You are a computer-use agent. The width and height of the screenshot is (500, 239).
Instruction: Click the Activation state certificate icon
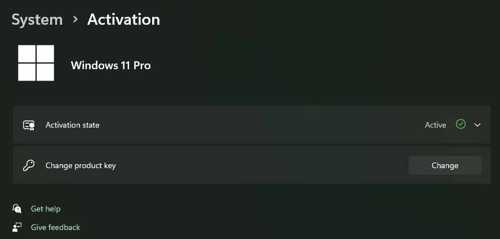pyautogui.click(x=29, y=125)
